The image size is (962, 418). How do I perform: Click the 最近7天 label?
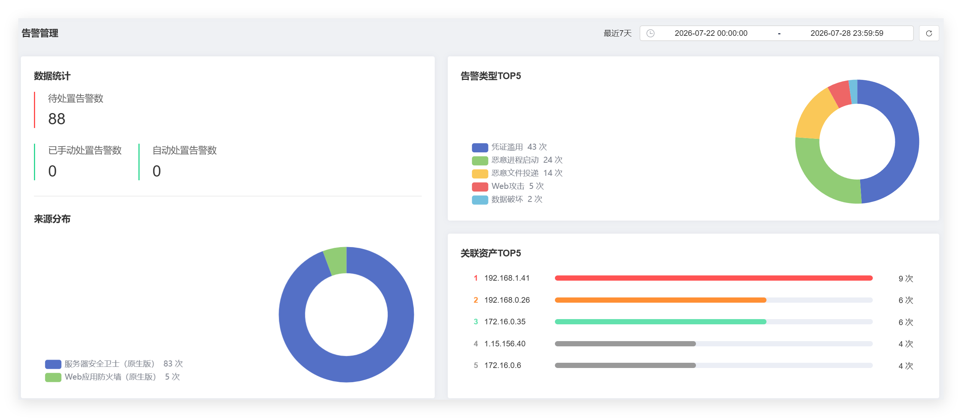(x=617, y=33)
